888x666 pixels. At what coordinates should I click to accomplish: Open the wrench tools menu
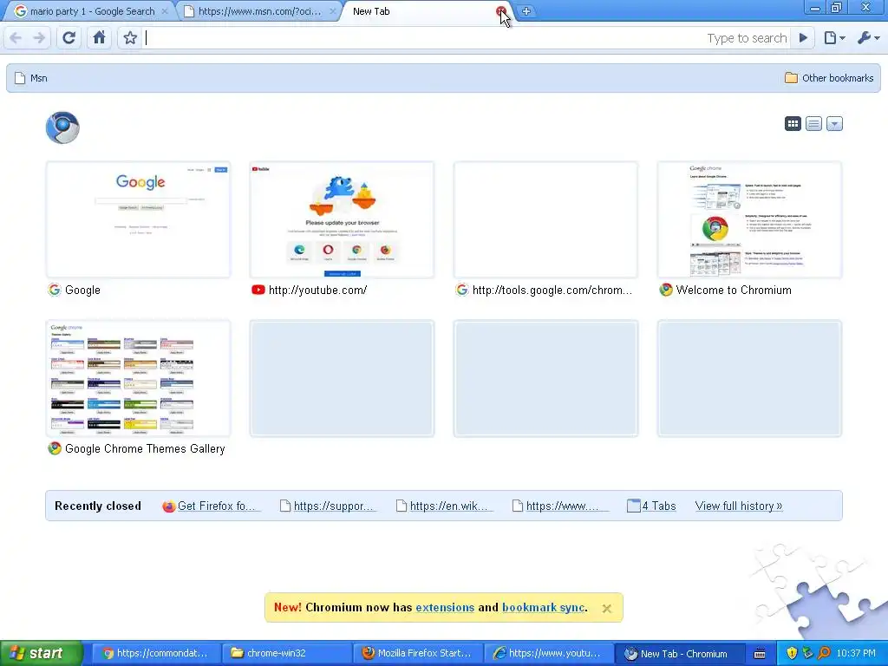868,38
